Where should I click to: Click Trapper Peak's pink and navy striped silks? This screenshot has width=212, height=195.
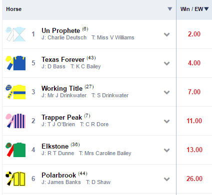15,121
